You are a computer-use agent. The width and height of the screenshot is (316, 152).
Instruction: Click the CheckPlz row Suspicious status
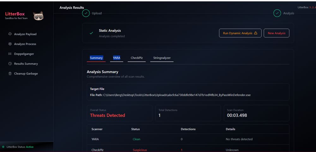[x=140, y=150]
